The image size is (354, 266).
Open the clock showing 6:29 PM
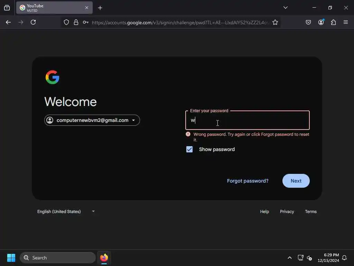tap(328, 258)
